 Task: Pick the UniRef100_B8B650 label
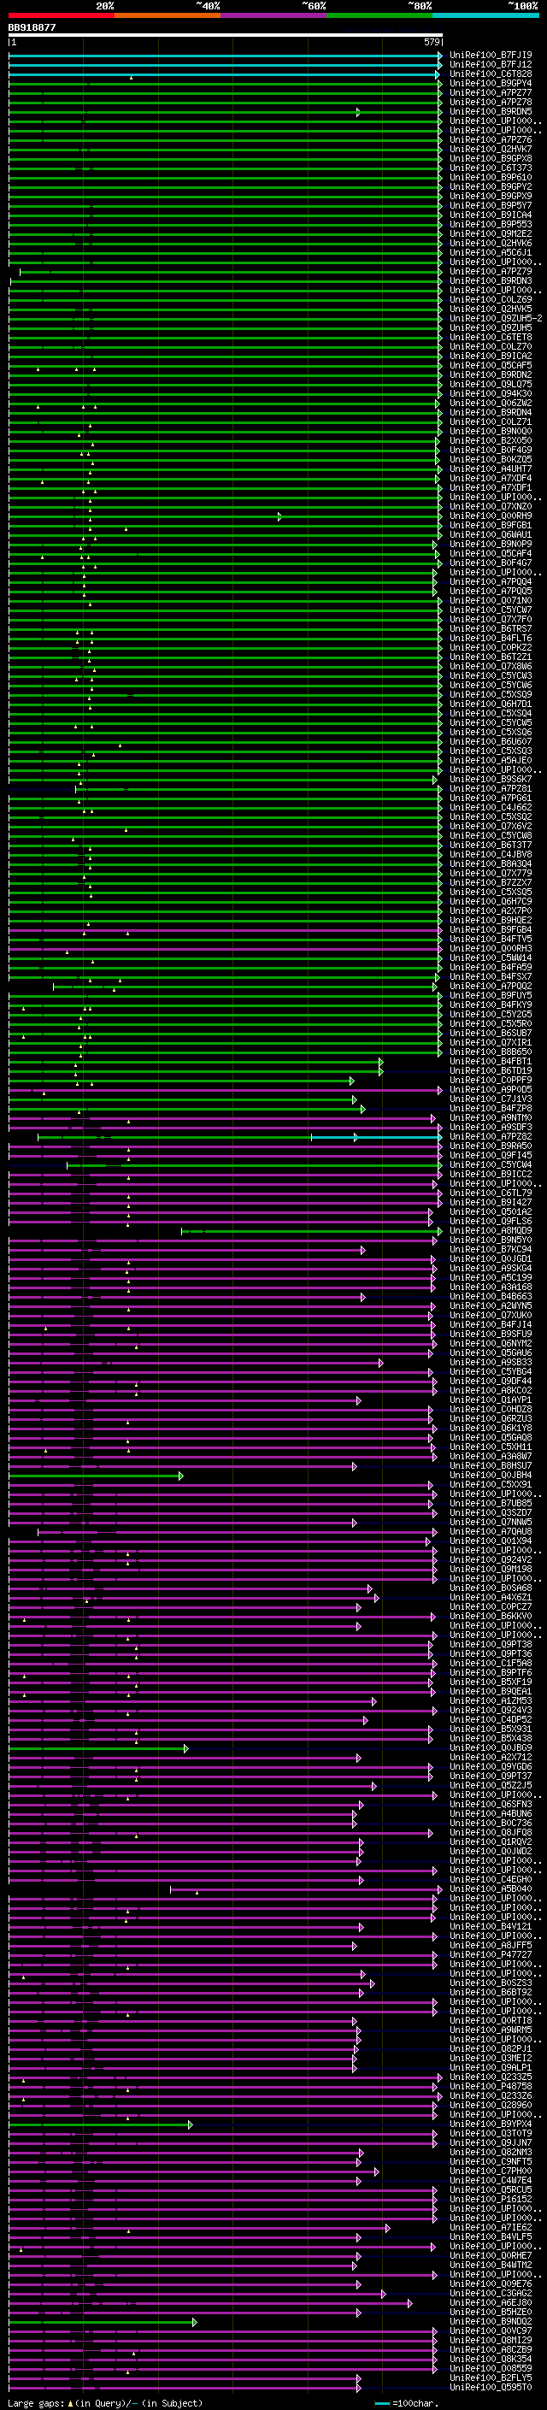491,1052
